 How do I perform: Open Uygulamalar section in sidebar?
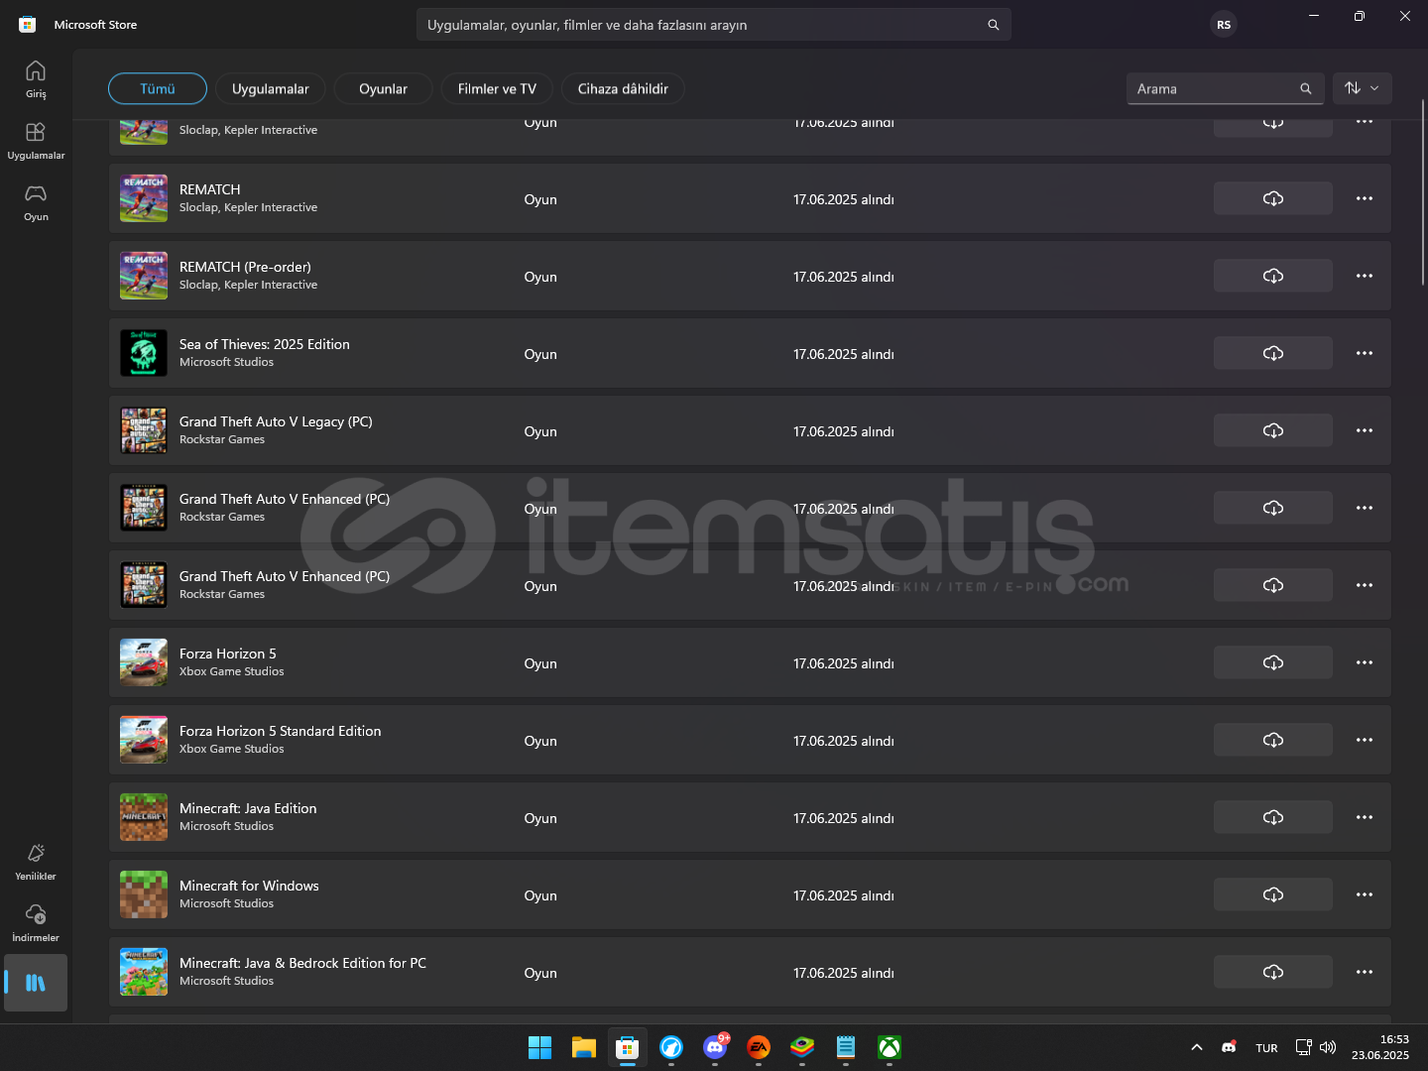coord(36,141)
